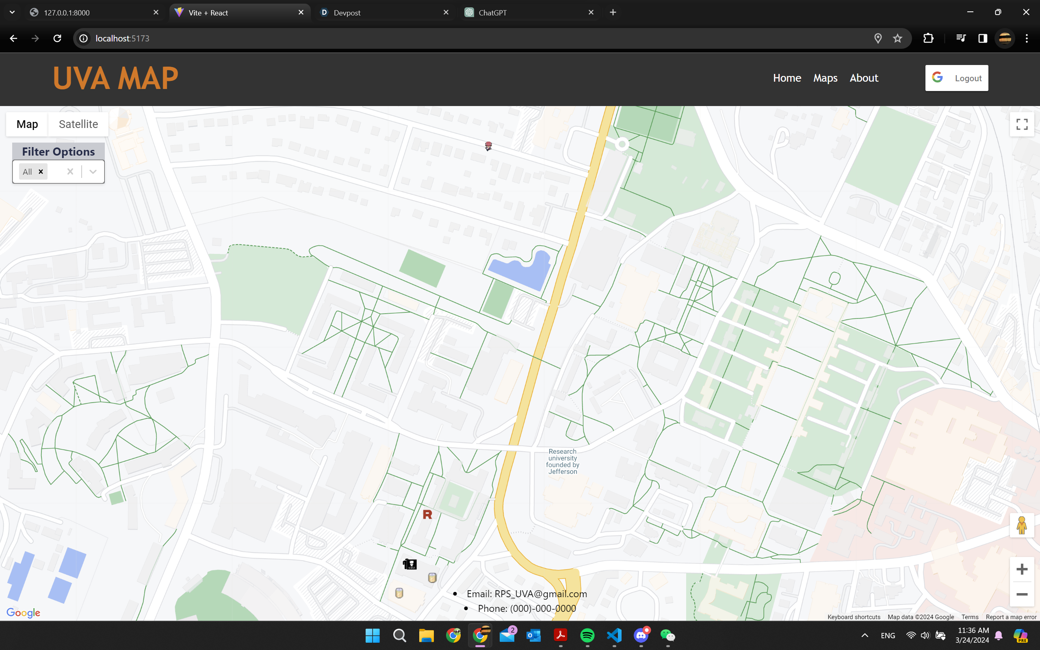Expand the Filter Options dropdown arrow
The width and height of the screenshot is (1040, 650).
point(93,172)
